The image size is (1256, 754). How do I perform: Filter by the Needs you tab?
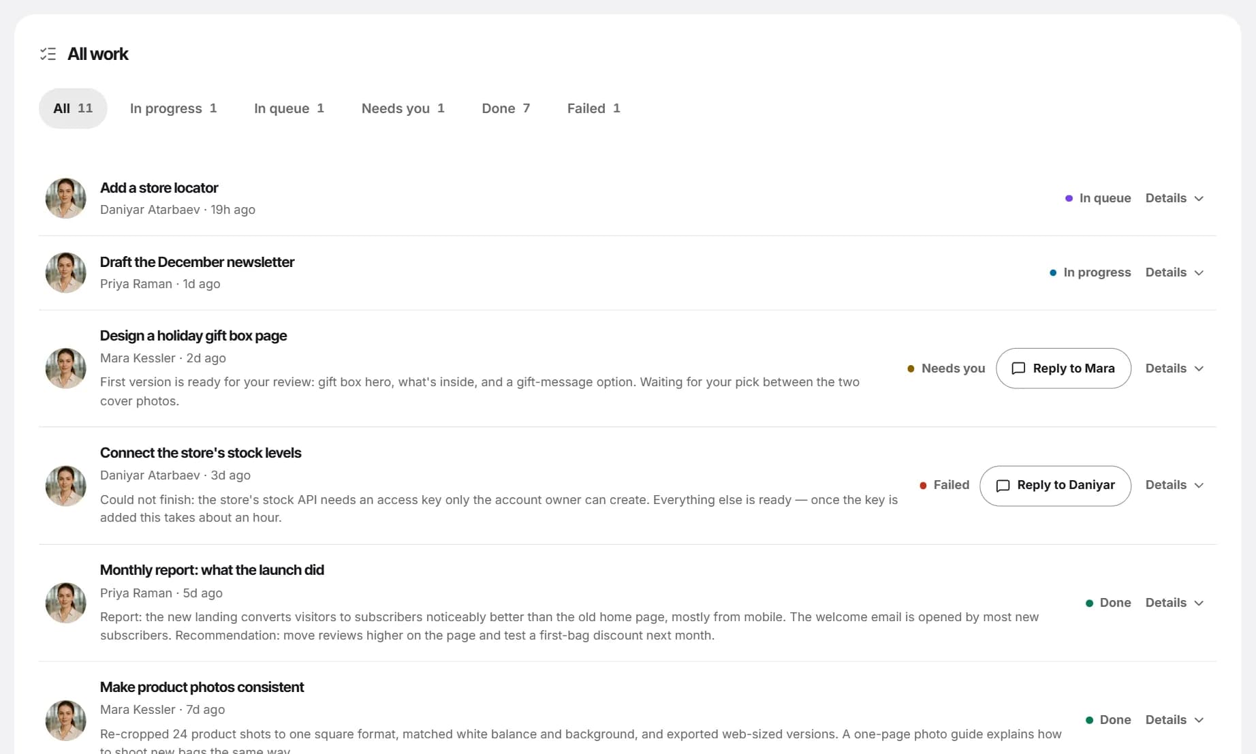(403, 108)
